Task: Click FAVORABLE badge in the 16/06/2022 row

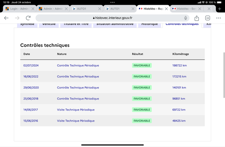Action: click(x=142, y=76)
